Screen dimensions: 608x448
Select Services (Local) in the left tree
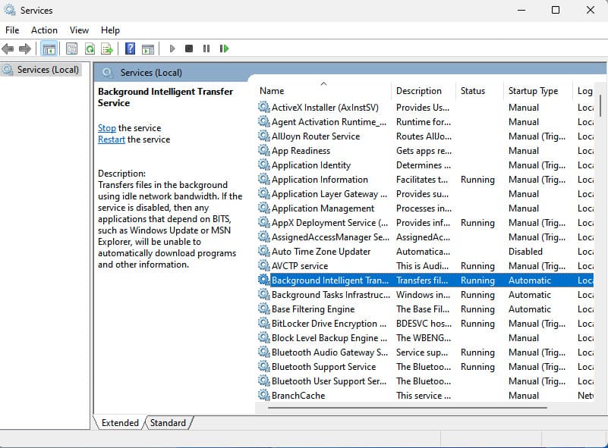click(x=48, y=70)
